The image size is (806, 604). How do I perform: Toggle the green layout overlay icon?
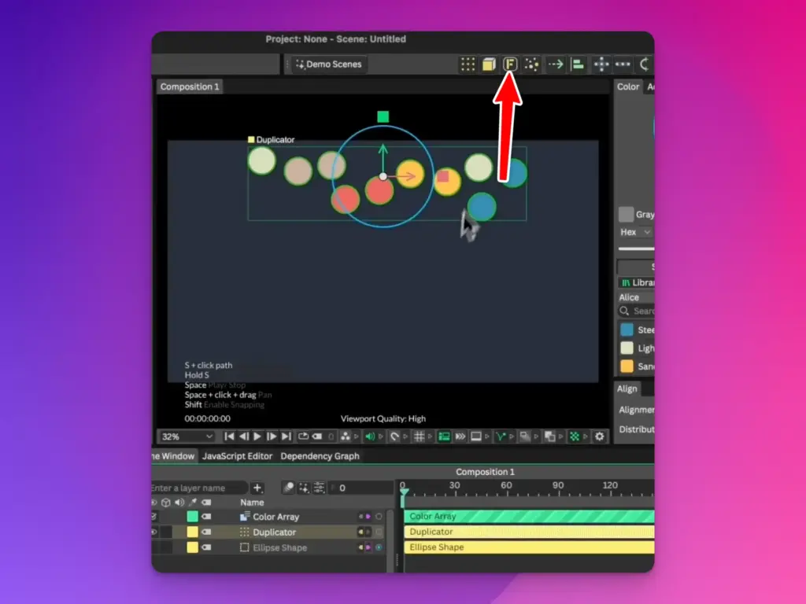pyautogui.click(x=444, y=436)
